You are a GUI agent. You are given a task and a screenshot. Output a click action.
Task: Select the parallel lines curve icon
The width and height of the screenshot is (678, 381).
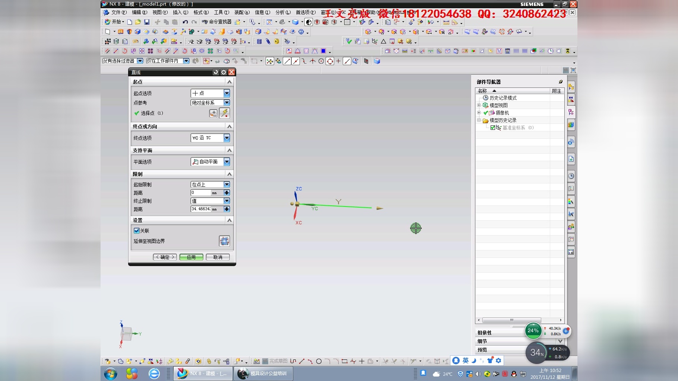[107, 51]
